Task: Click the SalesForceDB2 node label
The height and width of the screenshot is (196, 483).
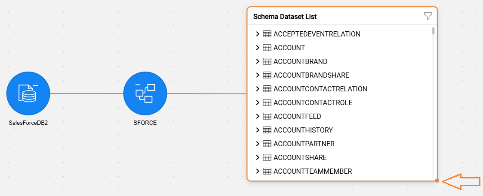Action: pos(28,123)
